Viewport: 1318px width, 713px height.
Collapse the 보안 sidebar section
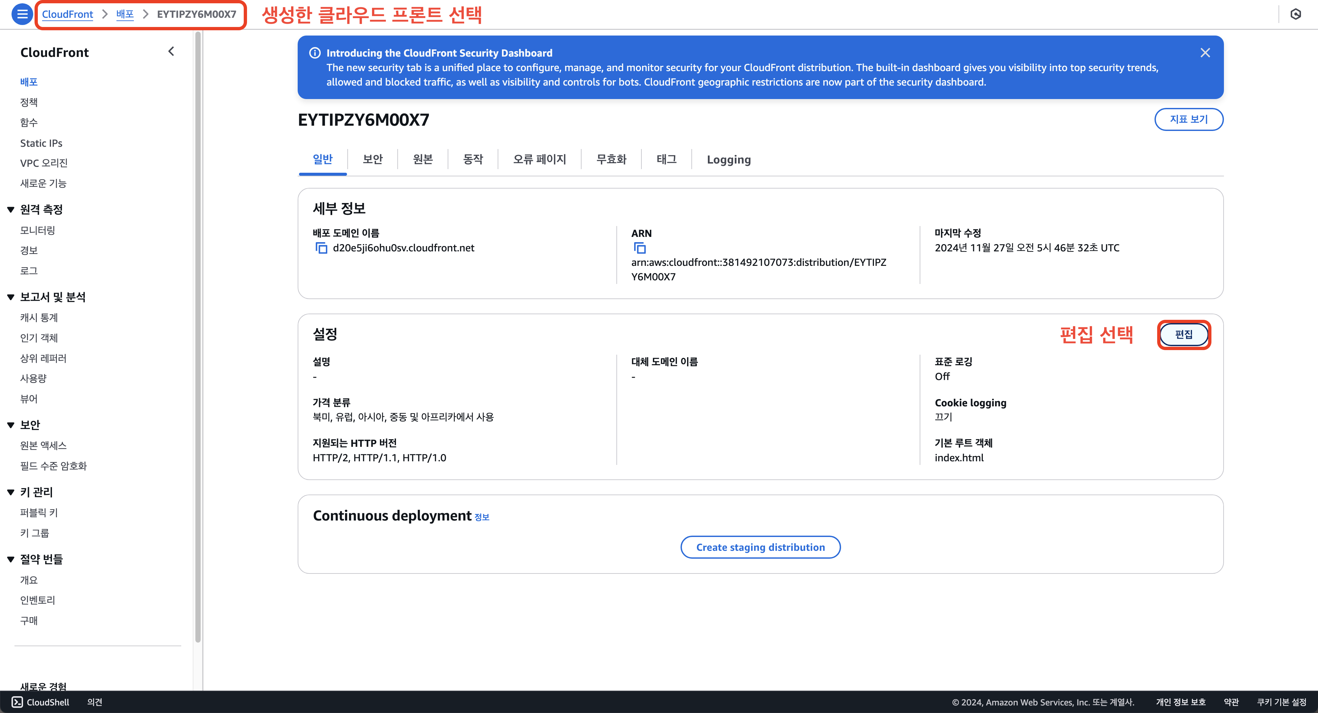coord(11,425)
